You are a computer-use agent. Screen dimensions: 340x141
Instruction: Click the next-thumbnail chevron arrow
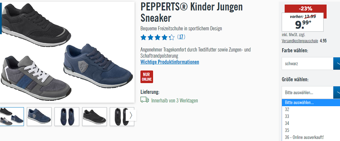[x=131, y=116]
